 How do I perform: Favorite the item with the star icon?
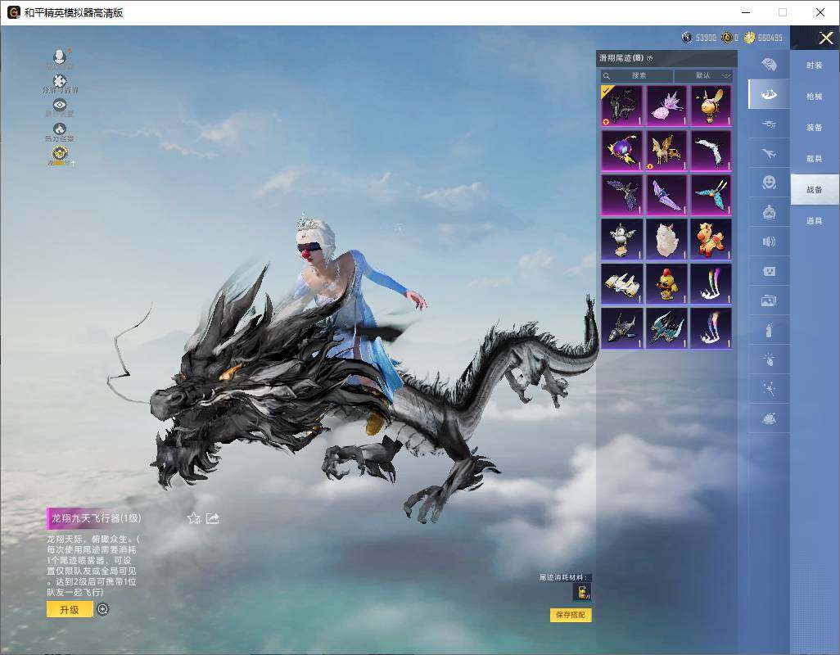click(x=194, y=518)
